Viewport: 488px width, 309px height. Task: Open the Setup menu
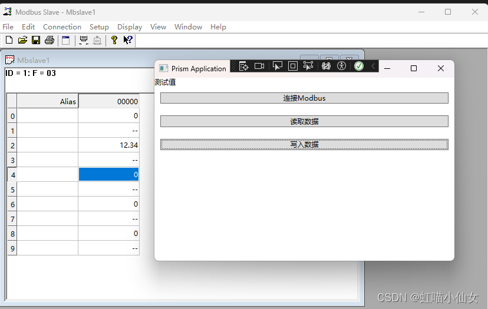click(99, 27)
